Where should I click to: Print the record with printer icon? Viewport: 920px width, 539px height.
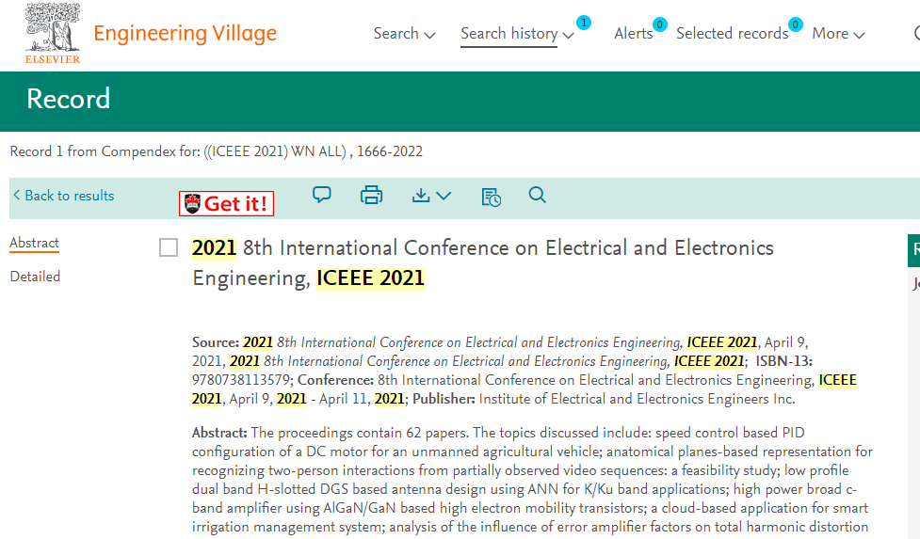pyautogui.click(x=371, y=195)
